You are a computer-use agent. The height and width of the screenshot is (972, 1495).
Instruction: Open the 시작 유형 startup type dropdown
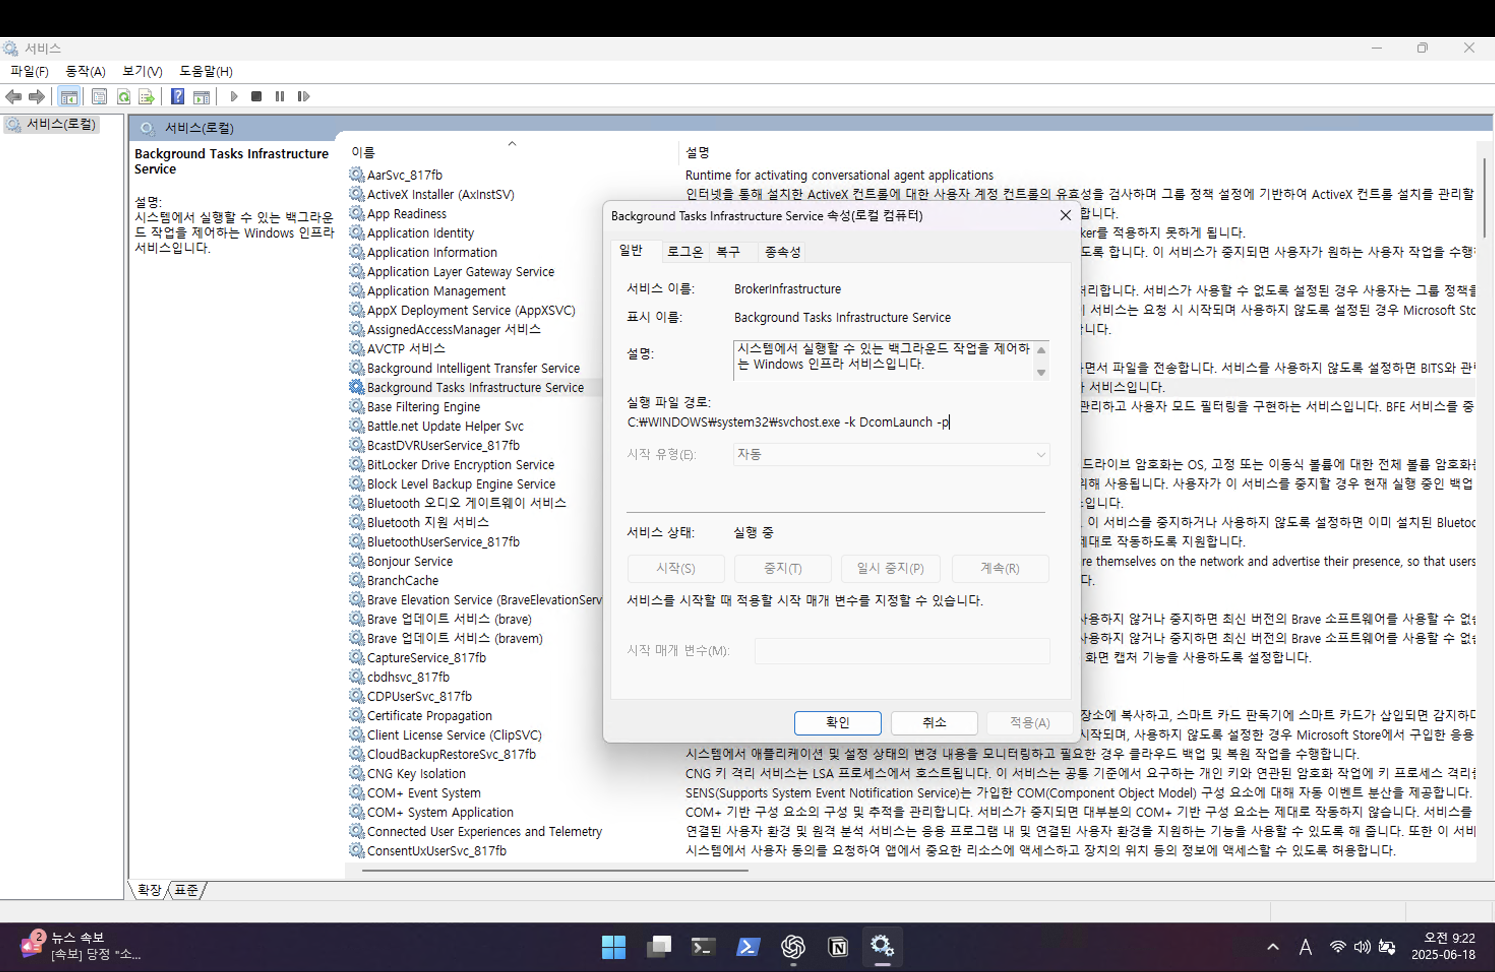tap(891, 454)
